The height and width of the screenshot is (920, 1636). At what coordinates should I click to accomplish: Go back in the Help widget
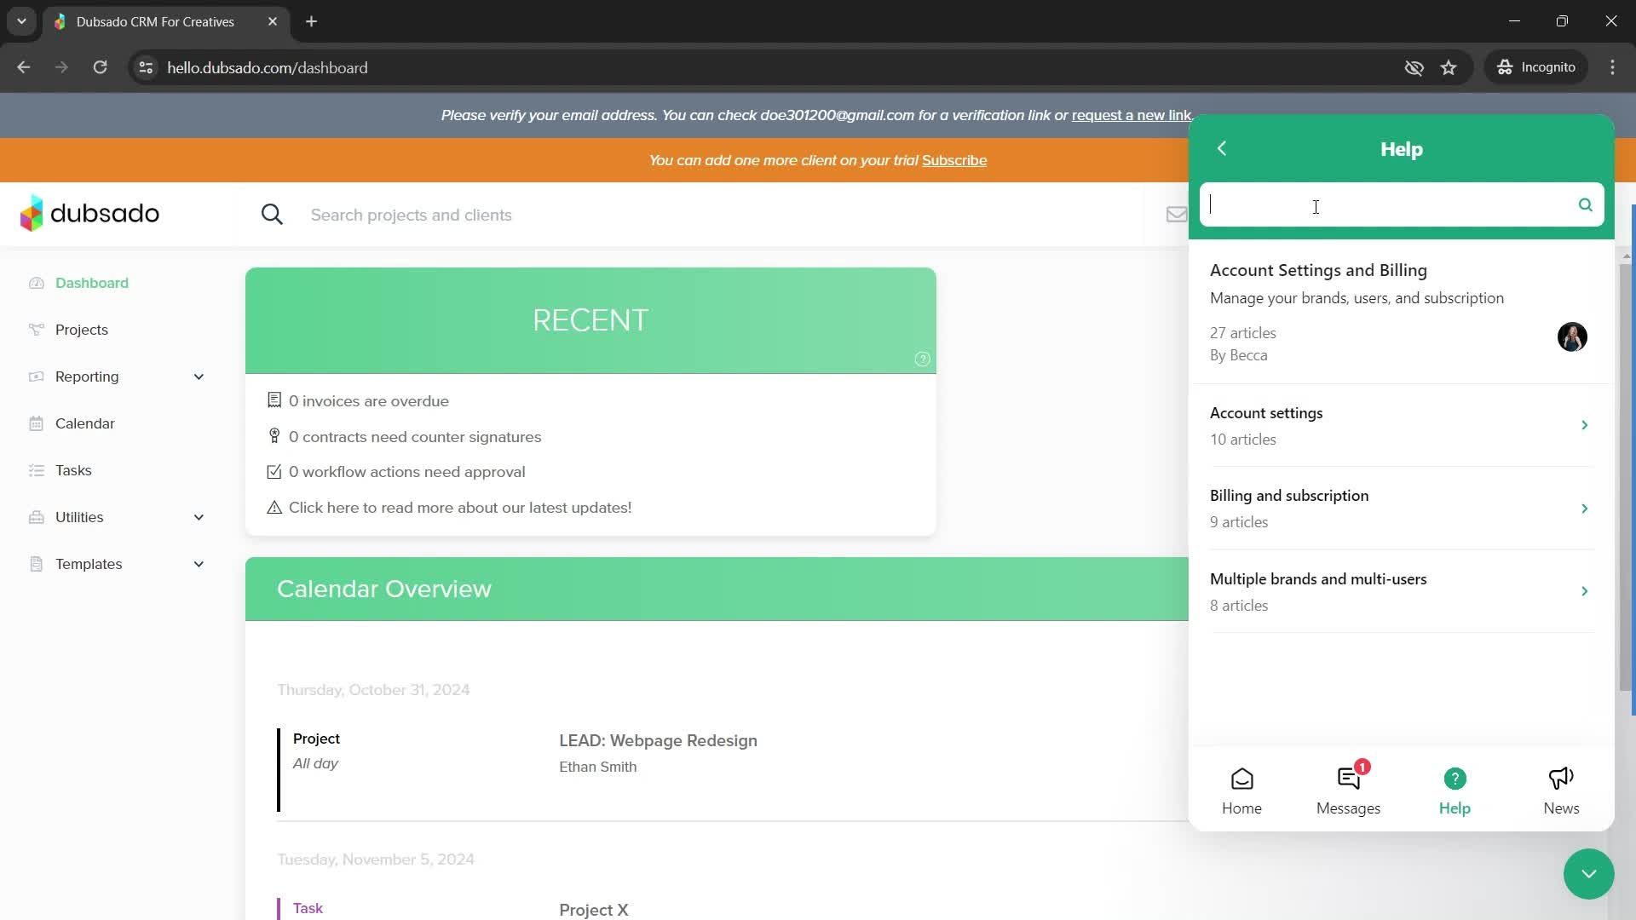pos(1221,149)
